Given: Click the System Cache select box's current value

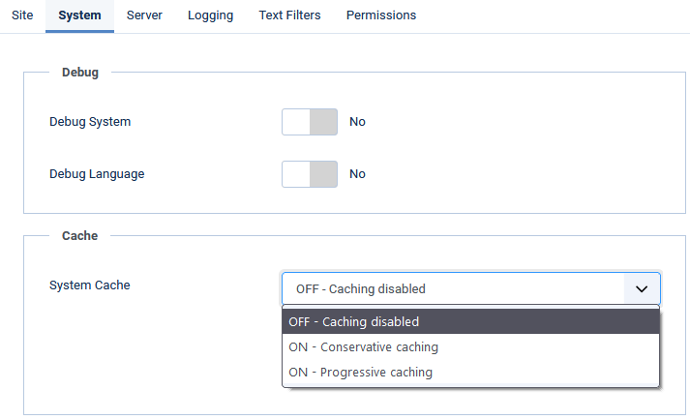Looking at the screenshot, I should [x=360, y=288].
